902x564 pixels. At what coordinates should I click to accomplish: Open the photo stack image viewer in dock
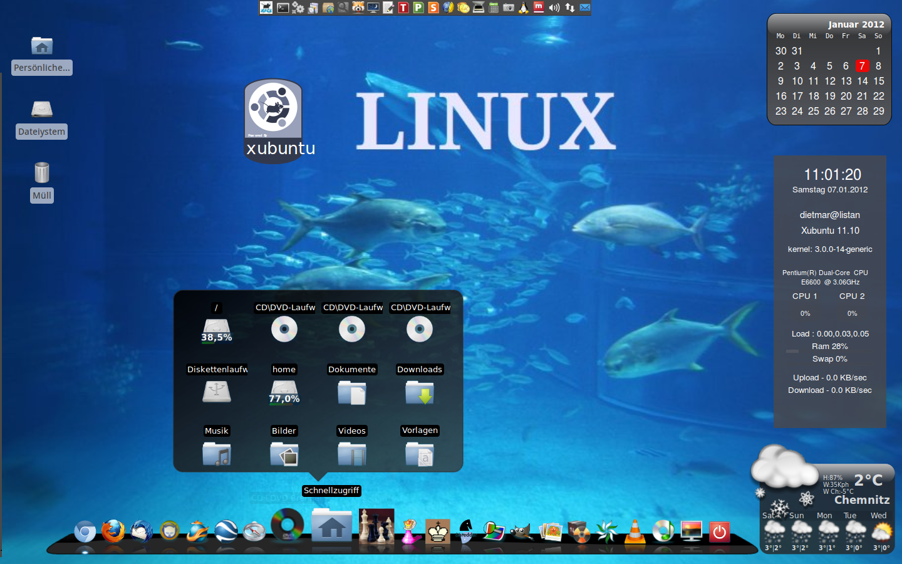click(x=551, y=531)
